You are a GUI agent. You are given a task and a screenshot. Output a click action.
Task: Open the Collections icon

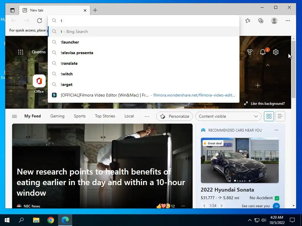coord(261,21)
